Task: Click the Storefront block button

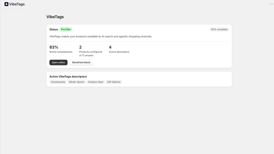Action: click(x=81, y=62)
